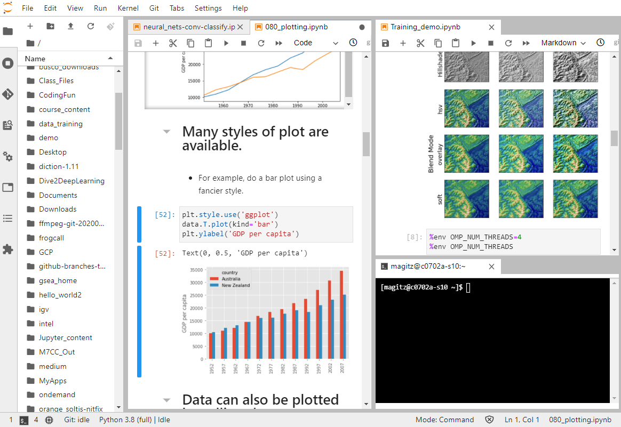Screen dimensions: 621x427
Task: Open the Extension Manager puzzle icon
Action: click(7, 249)
